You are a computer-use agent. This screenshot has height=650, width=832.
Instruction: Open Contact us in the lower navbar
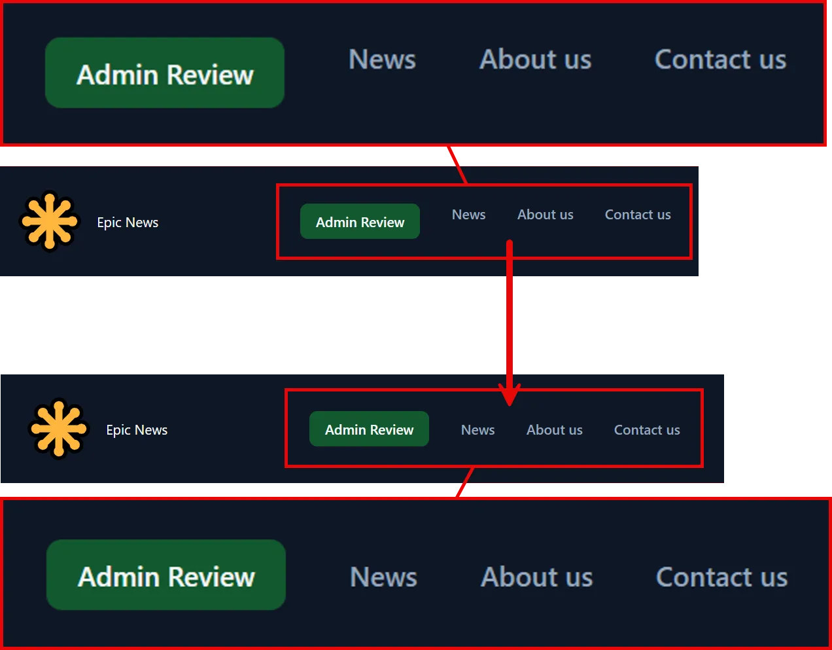(647, 430)
